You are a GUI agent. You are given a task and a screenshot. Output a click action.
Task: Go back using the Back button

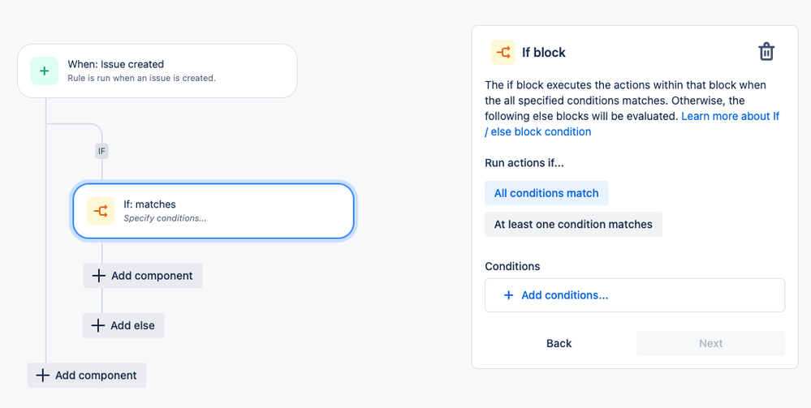[559, 343]
